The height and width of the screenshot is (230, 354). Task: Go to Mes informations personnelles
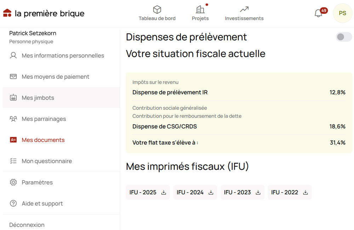click(x=61, y=55)
